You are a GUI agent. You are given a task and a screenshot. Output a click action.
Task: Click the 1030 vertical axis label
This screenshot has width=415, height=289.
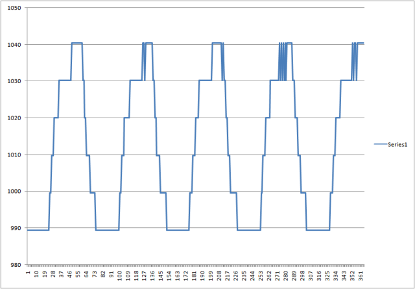(x=14, y=81)
